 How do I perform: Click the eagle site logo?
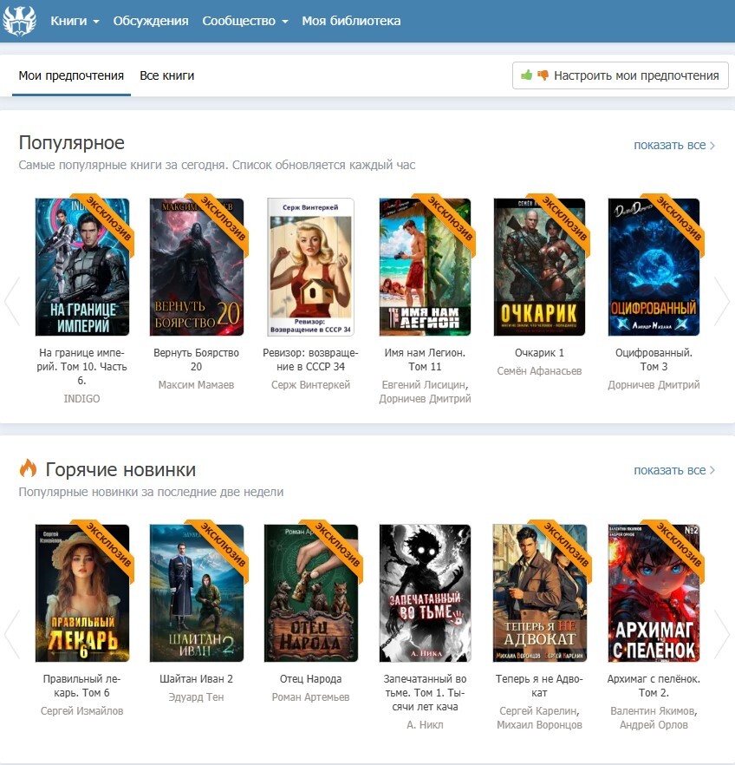19,21
